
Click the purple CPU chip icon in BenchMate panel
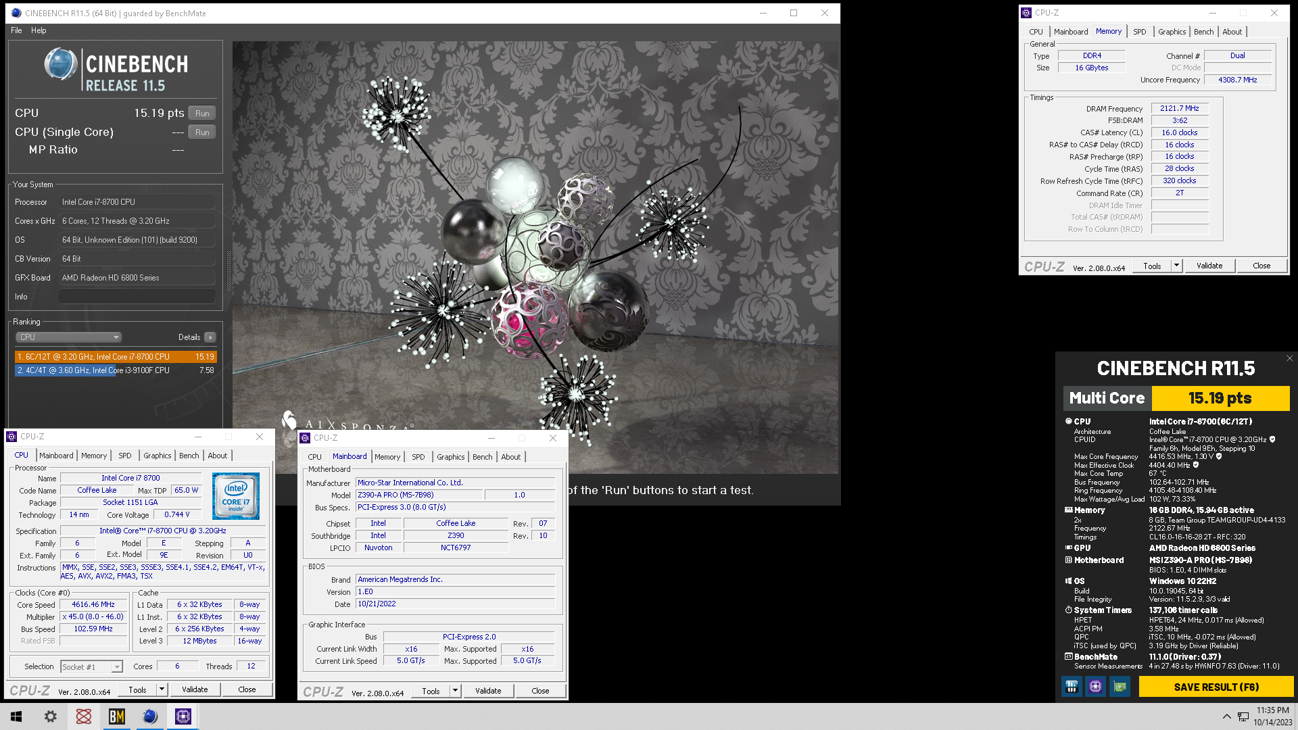point(1095,687)
